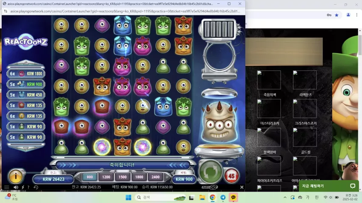The image size is (362, 203).
Task: Decrease bet with the minus arrow
Action: [x=78, y=177]
